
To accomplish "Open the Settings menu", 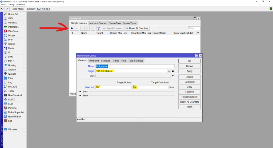I will coord(11,5).
